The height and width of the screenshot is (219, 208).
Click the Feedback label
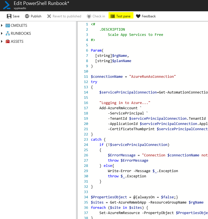pyautogui.click(x=149, y=16)
